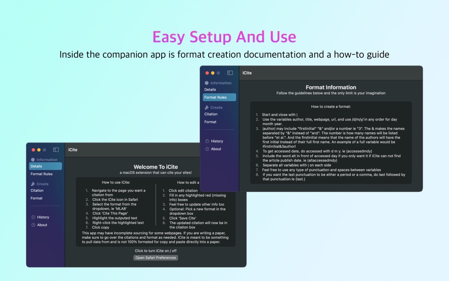Click Information circle icon in Welcome window

(33, 160)
